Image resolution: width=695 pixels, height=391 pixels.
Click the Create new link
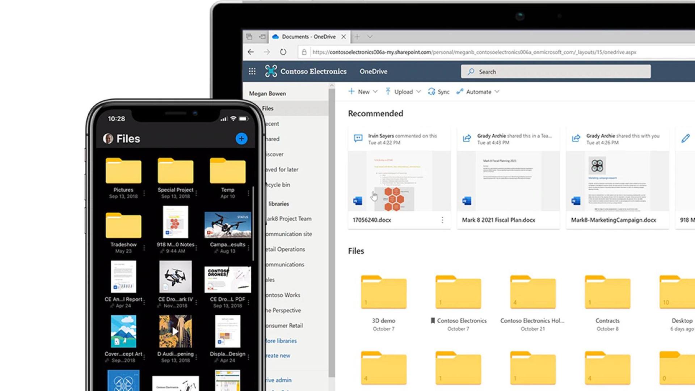tap(278, 356)
